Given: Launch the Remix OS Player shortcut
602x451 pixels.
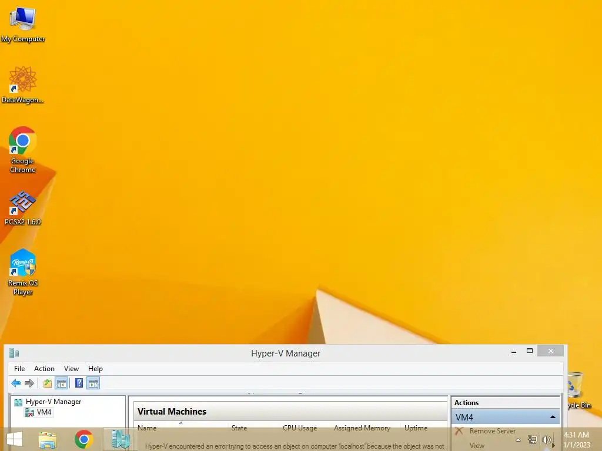Looking at the screenshot, I should coord(23,272).
